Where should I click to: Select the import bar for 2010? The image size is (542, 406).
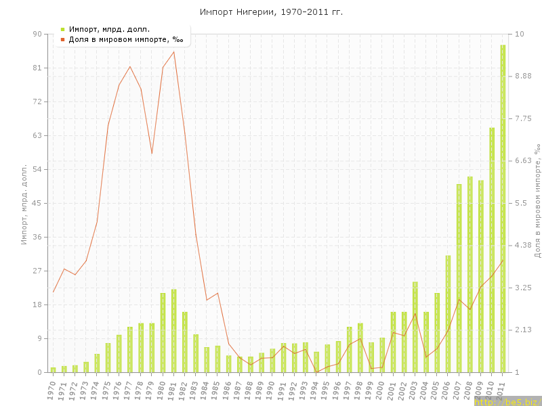(492, 250)
